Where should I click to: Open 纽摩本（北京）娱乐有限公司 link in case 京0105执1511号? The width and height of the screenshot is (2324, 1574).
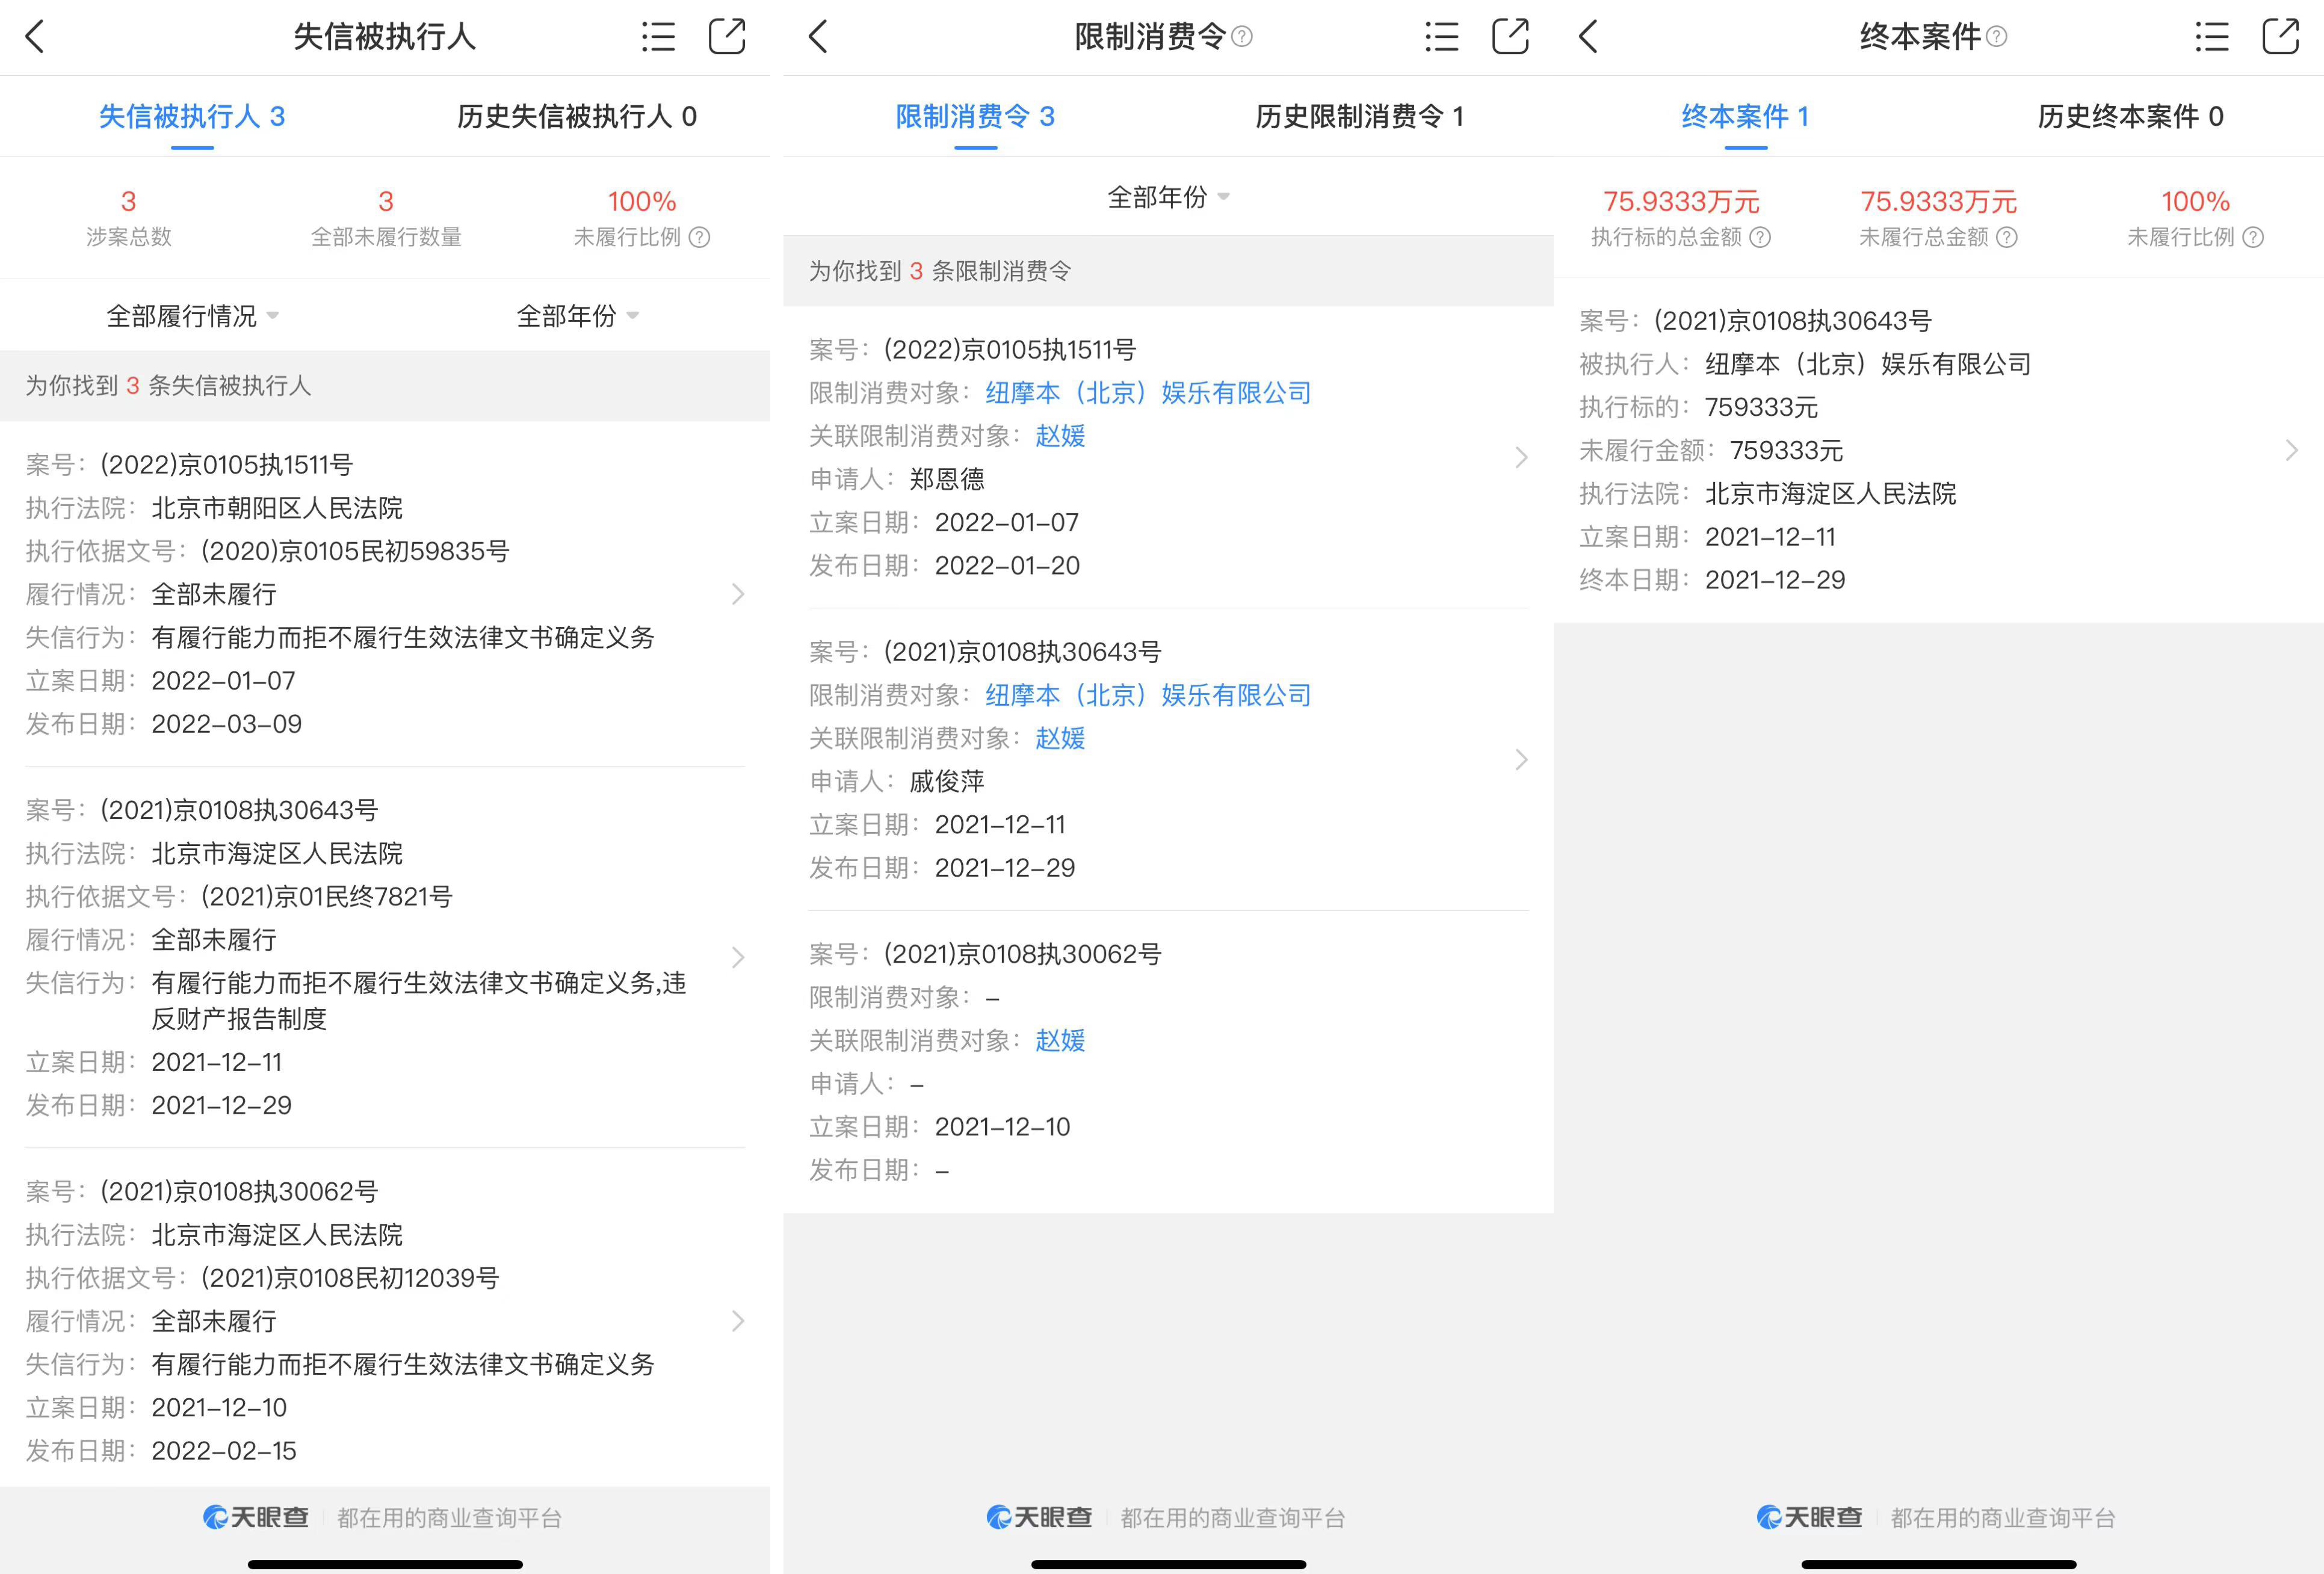pos(1148,393)
